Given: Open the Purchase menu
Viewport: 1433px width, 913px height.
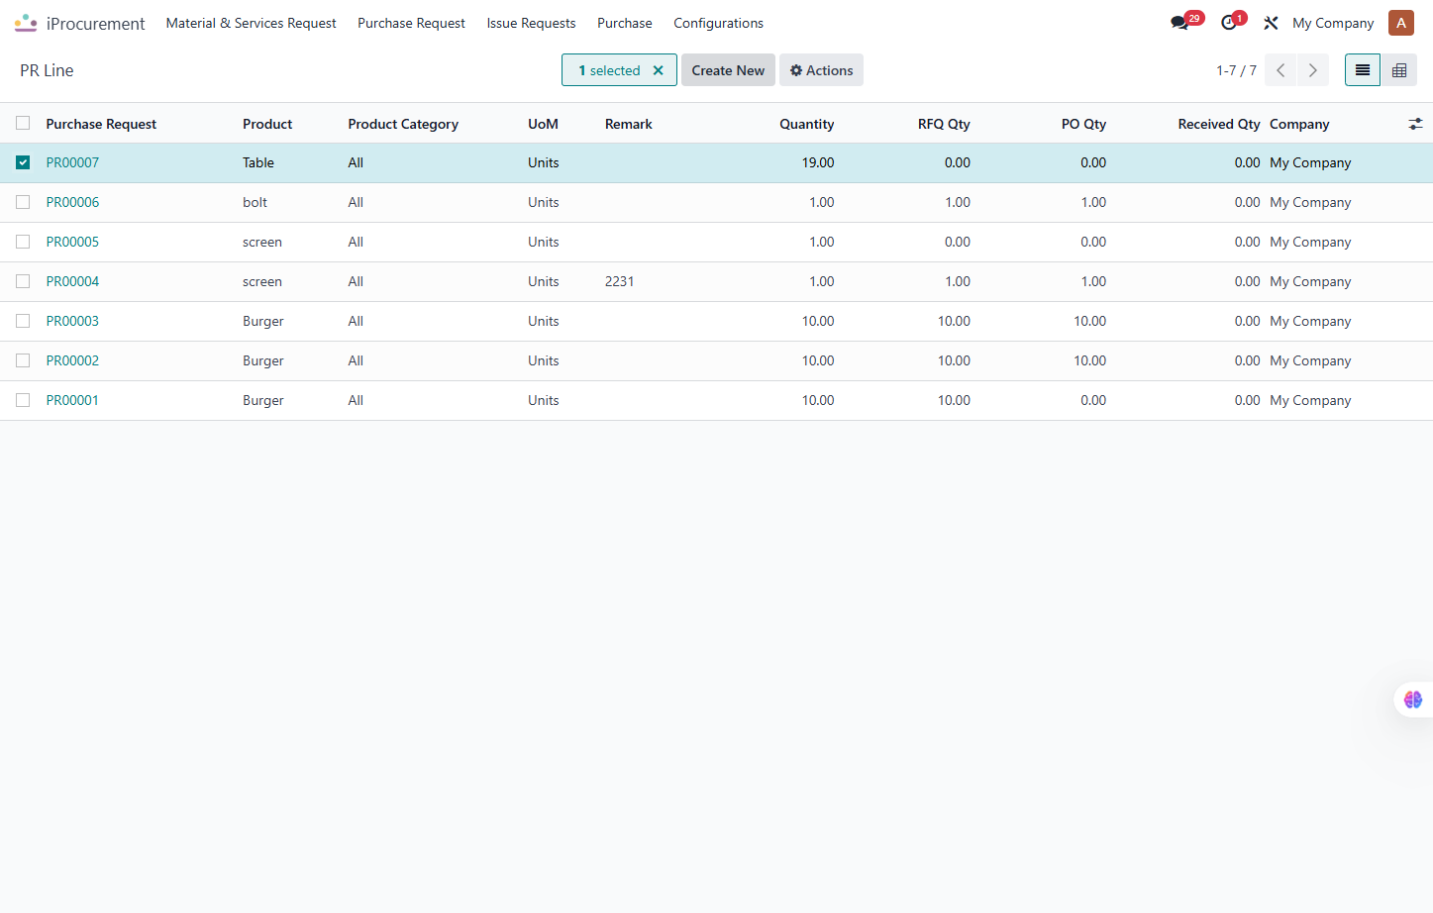Looking at the screenshot, I should click(625, 23).
